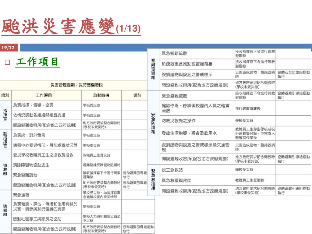Screen dimensions: 312x234
Task: Click the cell 依情況調動各組織間相互支援
Action: 47,115
